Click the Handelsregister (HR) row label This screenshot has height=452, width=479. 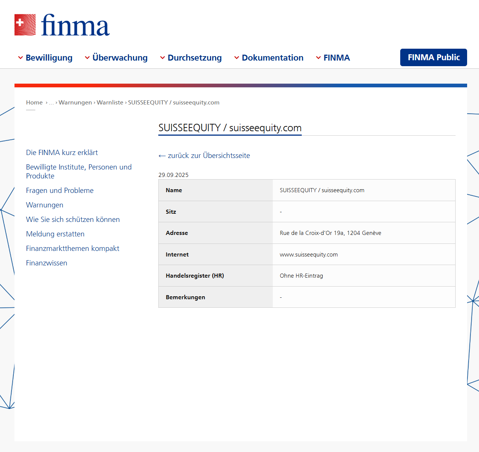click(195, 276)
